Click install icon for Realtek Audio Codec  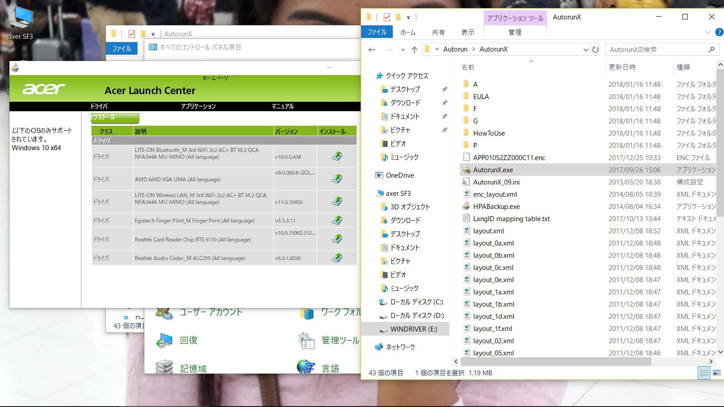click(x=337, y=258)
